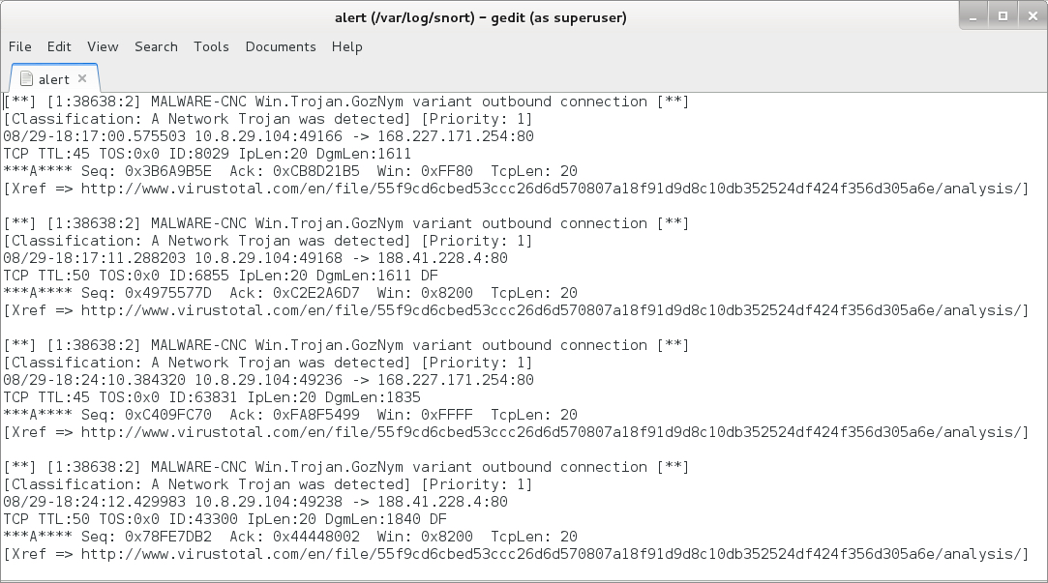Select the alert document tab

[x=53, y=79]
